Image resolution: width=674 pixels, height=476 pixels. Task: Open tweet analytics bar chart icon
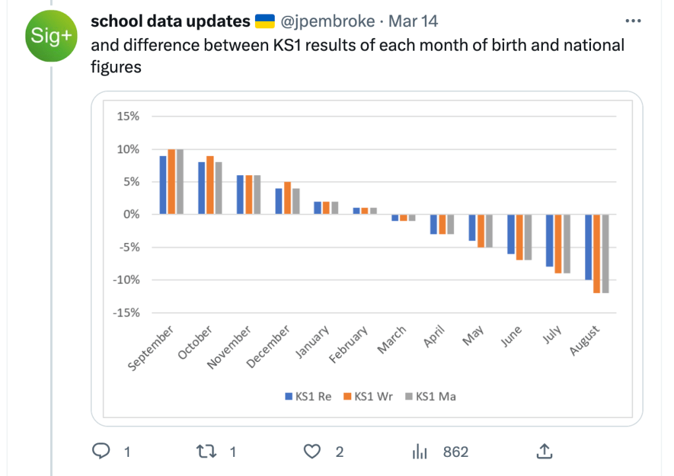click(419, 451)
